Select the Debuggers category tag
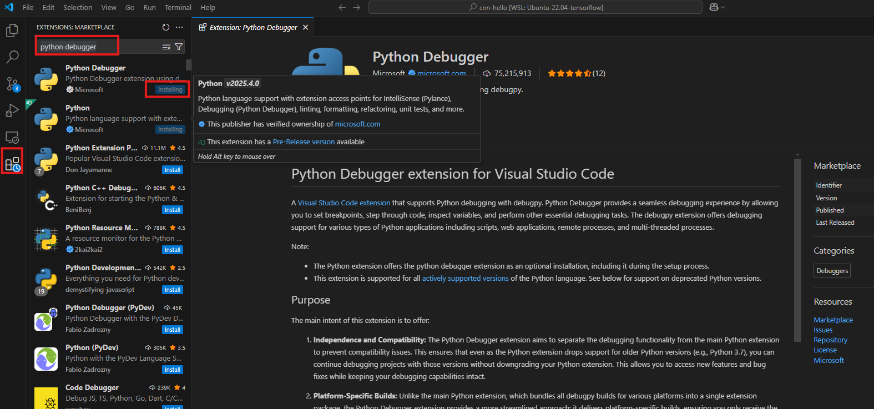 pyautogui.click(x=832, y=271)
